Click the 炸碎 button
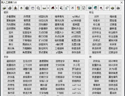 (x=60, y=73)
